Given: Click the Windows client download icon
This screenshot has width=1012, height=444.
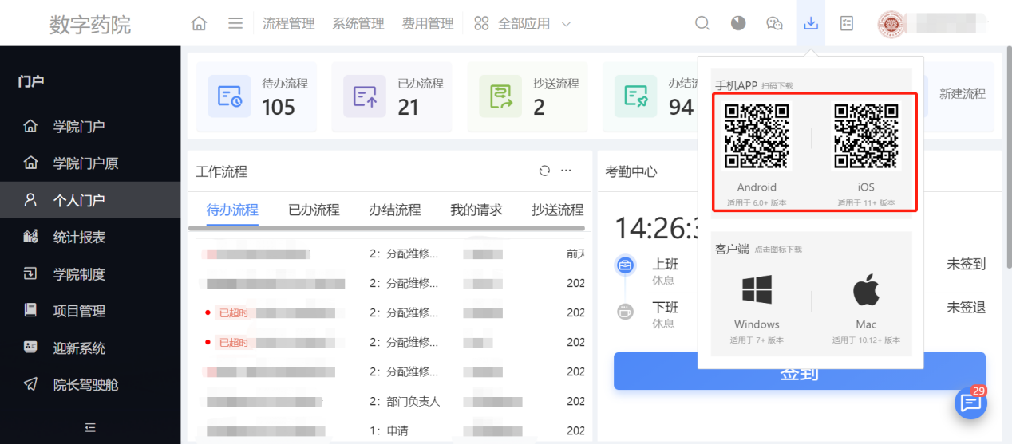Looking at the screenshot, I should tap(757, 290).
